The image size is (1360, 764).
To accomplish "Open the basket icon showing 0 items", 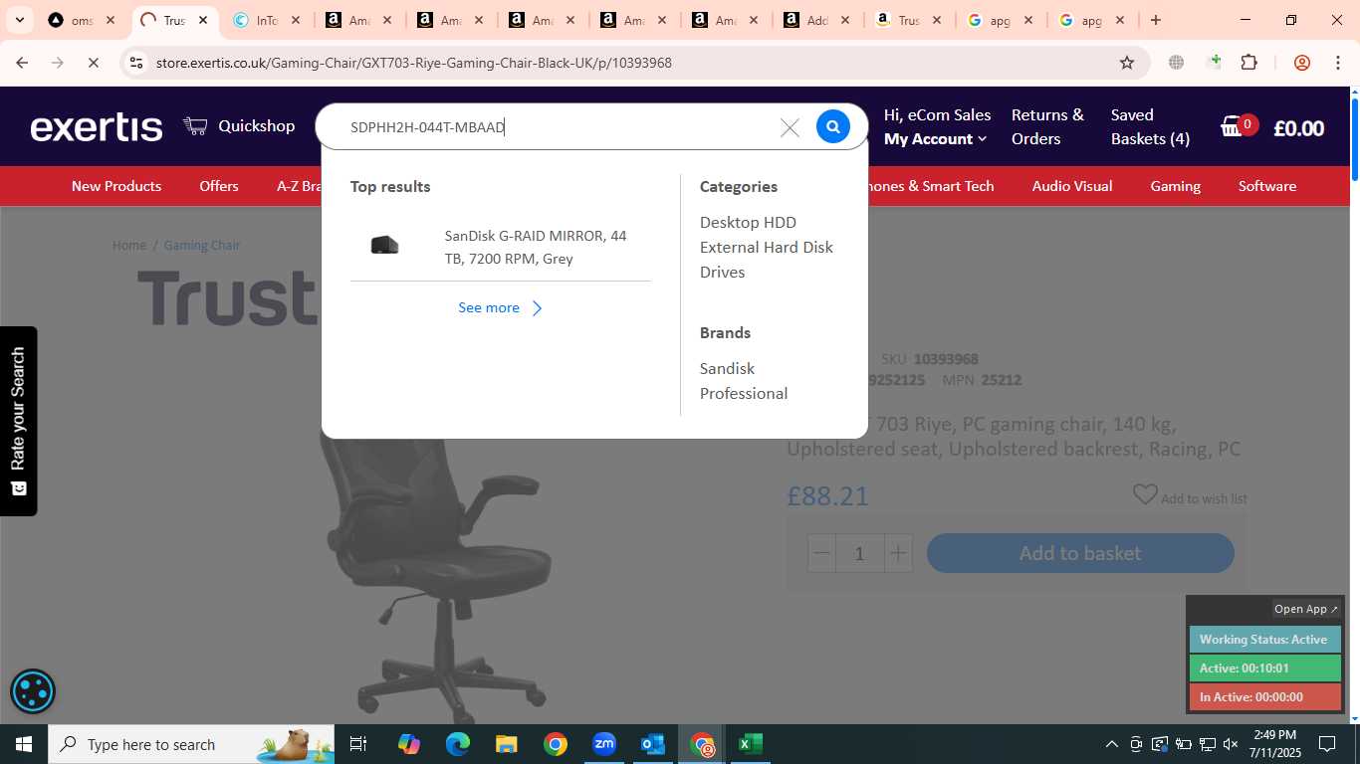I will (x=1239, y=126).
